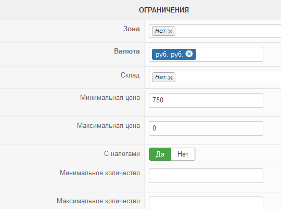281x209 pixels.
Task: Click the Валюта label
Action: (127, 51)
